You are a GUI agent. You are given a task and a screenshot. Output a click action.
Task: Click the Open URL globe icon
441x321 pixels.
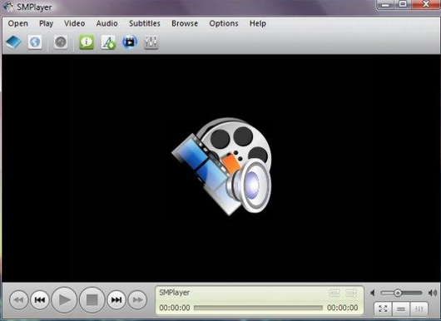pos(35,42)
